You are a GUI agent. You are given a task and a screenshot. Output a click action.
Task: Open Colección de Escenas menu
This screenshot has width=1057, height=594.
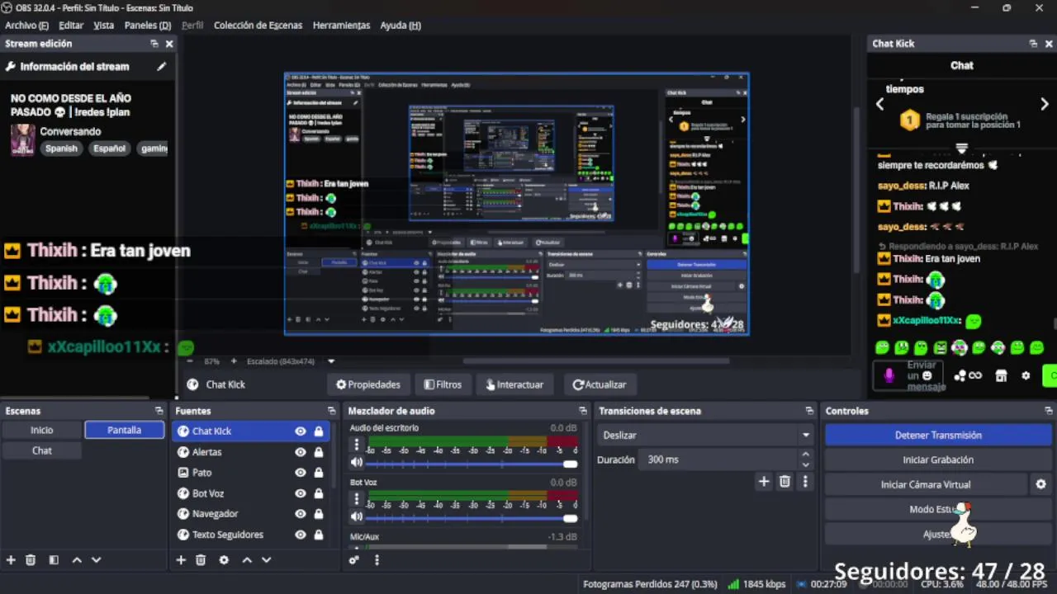tap(258, 26)
